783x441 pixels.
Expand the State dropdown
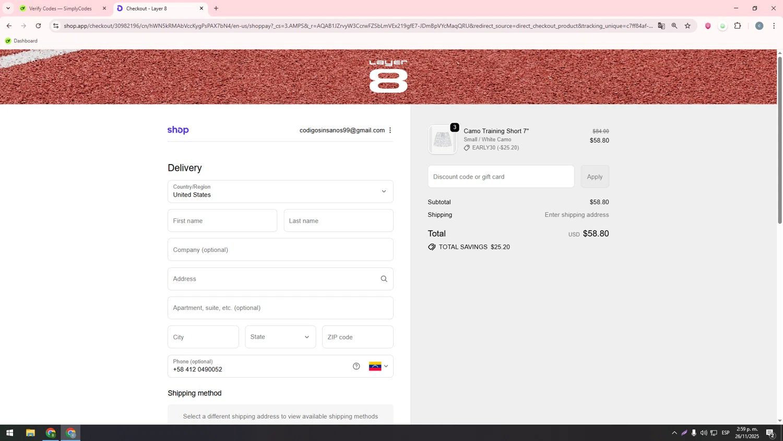[x=280, y=337]
